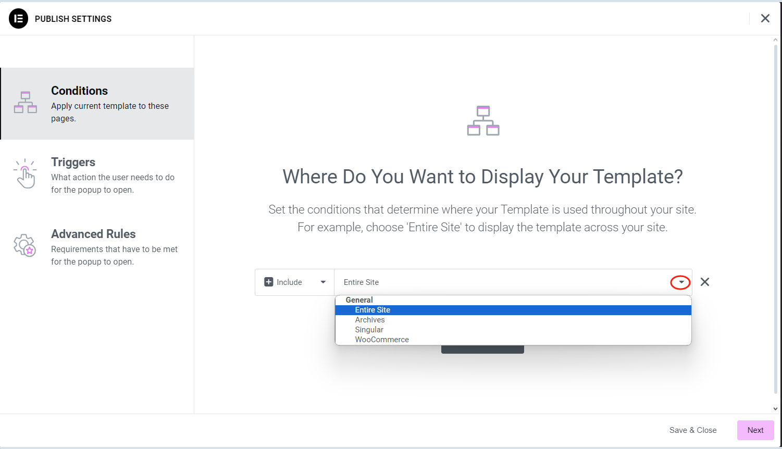The width and height of the screenshot is (782, 449).
Task: Click the Conditions sitemap icon in sidebar
Action: pyautogui.click(x=26, y=102)
